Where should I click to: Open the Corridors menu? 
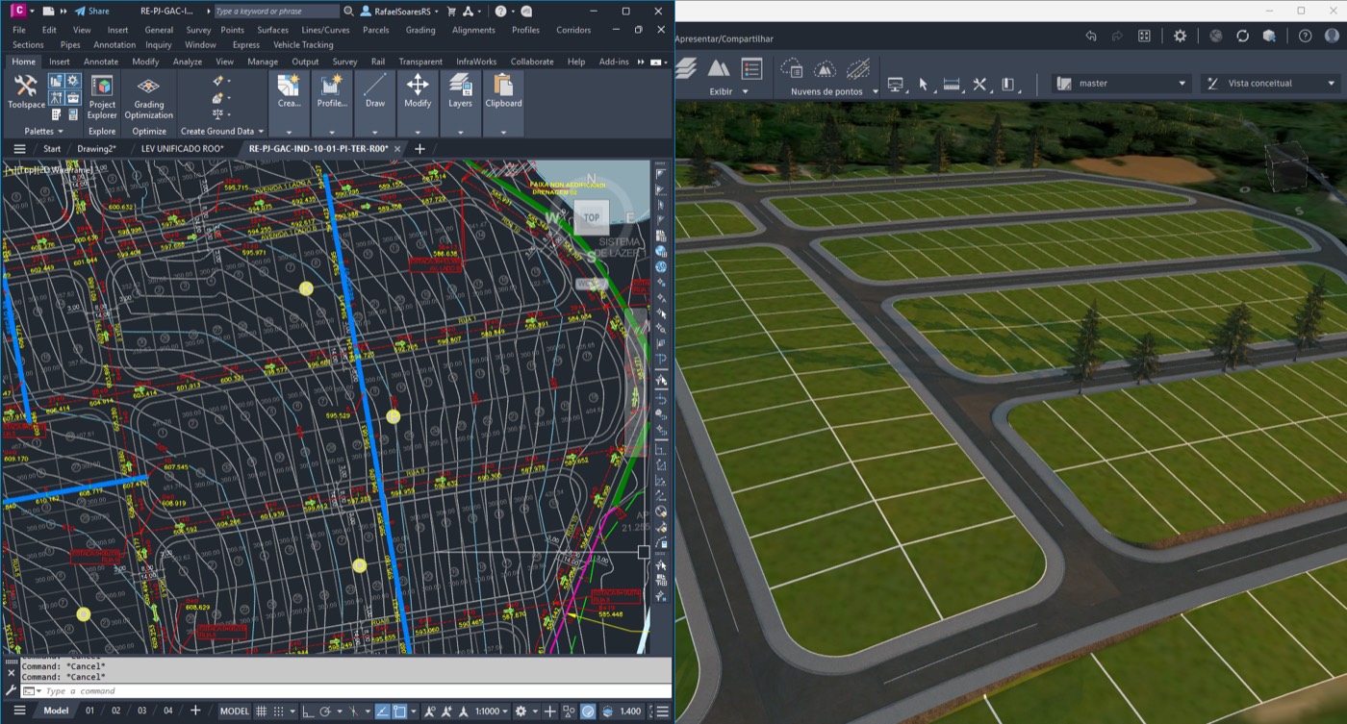click(x=573, y=30)
